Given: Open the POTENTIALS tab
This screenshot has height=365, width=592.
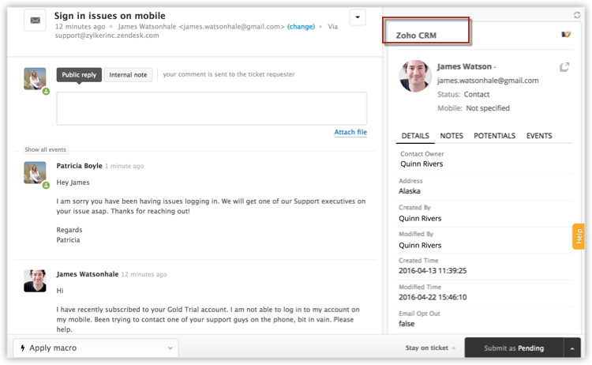Looking at the screenshot, I should coord(494,136).
